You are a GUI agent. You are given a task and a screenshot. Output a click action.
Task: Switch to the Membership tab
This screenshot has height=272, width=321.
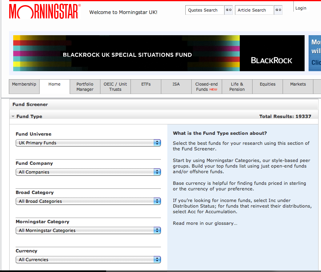(x=24, y=86)
